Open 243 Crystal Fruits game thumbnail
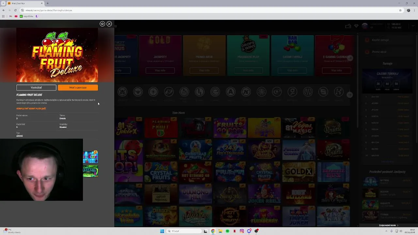The height and width of the screenshot is (235, 418). [161, 172]
